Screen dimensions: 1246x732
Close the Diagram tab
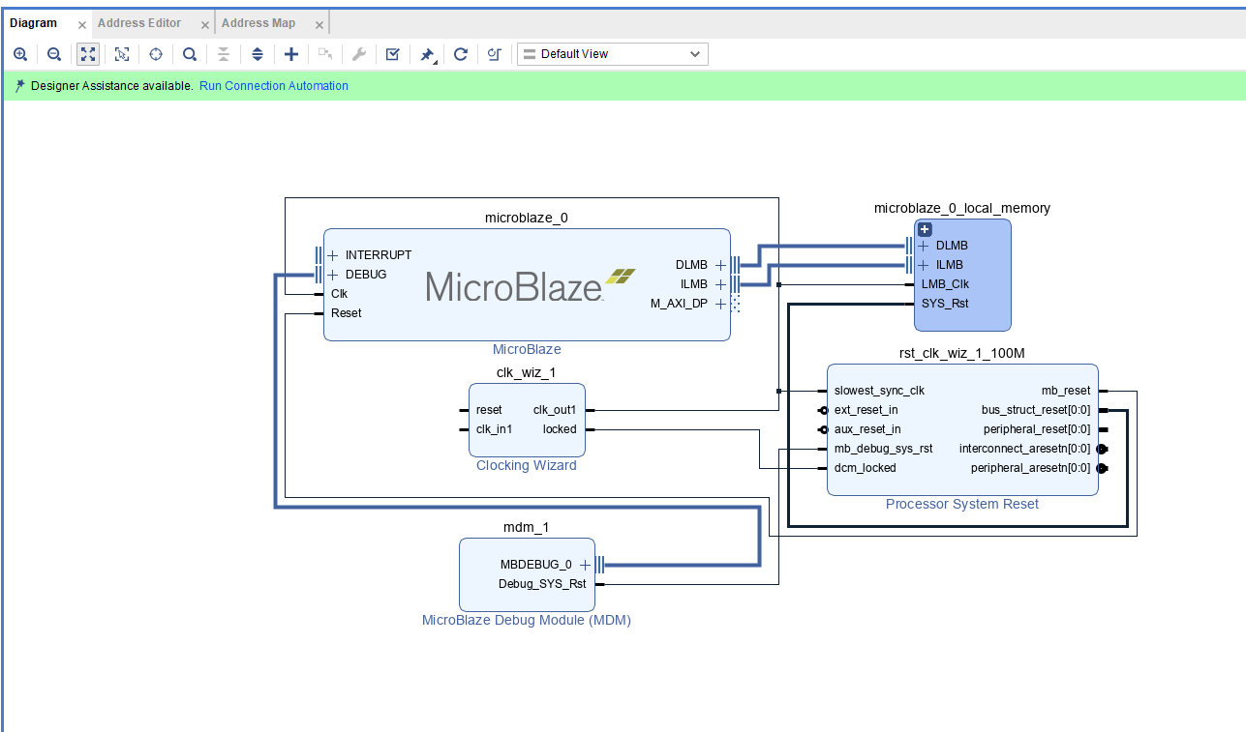(x=82, y=24)
